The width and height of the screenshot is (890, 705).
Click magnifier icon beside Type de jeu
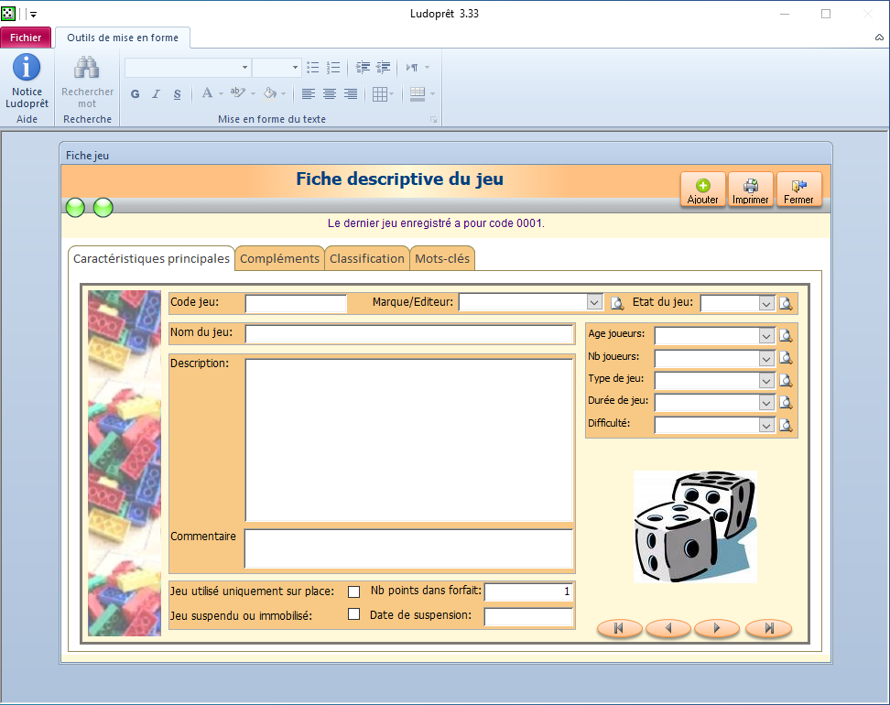786,380
